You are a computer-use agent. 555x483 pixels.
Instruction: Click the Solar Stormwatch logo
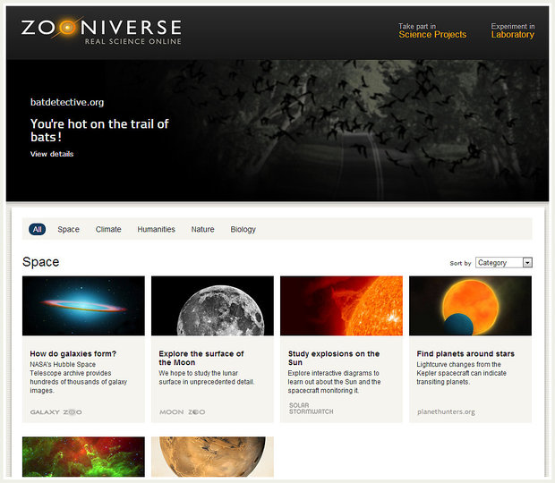point(312,408)
